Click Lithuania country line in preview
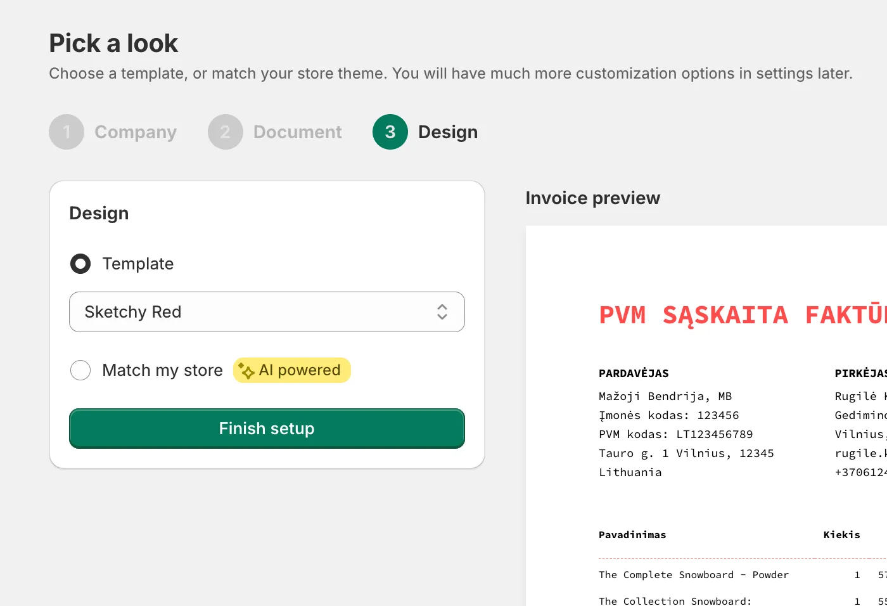Viewport: 887px width, 606px height. [x=630, y=472]
